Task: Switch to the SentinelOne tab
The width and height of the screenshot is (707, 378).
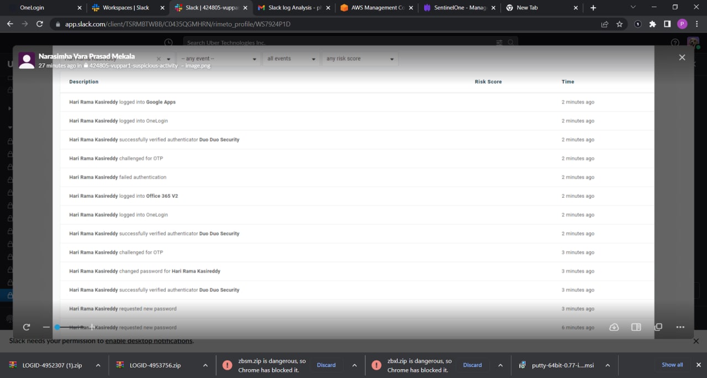Action: [x=459, y=8]
